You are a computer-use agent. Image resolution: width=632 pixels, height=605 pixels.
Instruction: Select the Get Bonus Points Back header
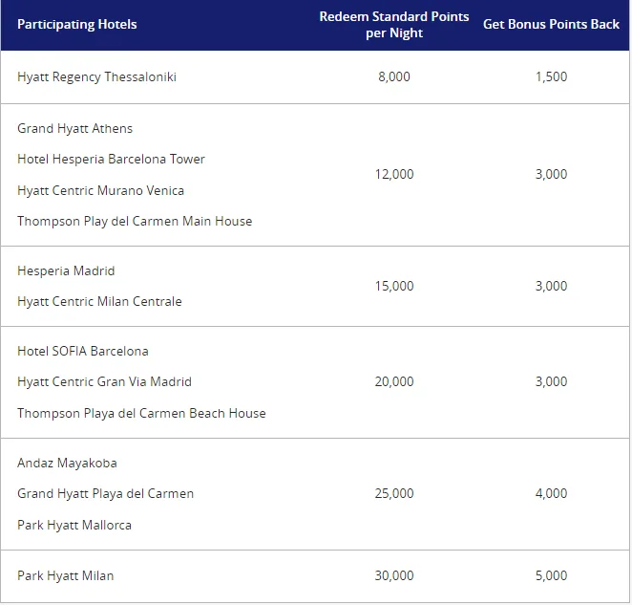coord(551,24)
